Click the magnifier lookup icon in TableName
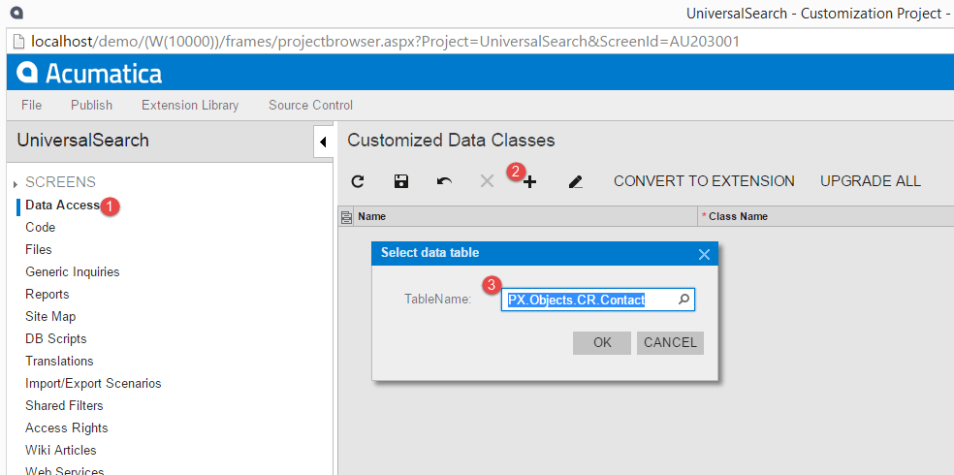 click(684, 300)
